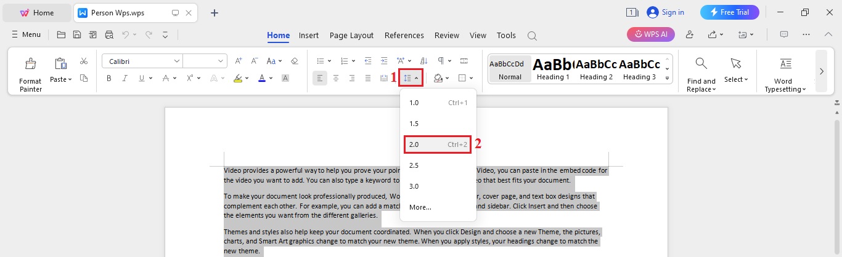Switch to the Review tab

point(447,35)
